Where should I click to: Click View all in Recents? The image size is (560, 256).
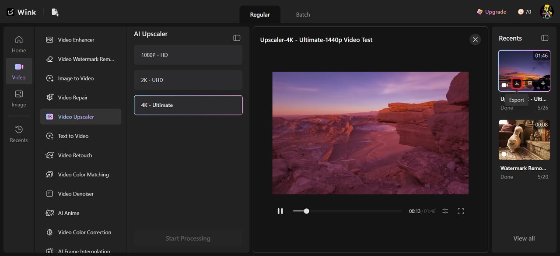pyautogui.click(x=524, y=238)
